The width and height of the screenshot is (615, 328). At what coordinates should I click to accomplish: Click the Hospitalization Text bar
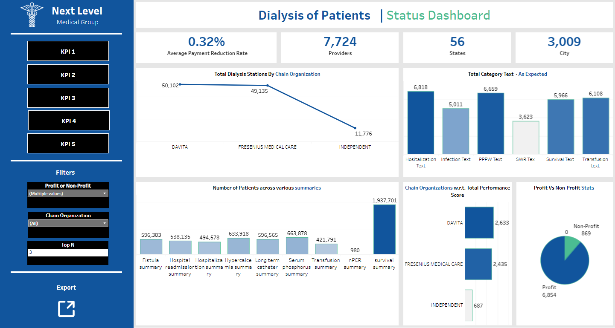pos(421,123)
